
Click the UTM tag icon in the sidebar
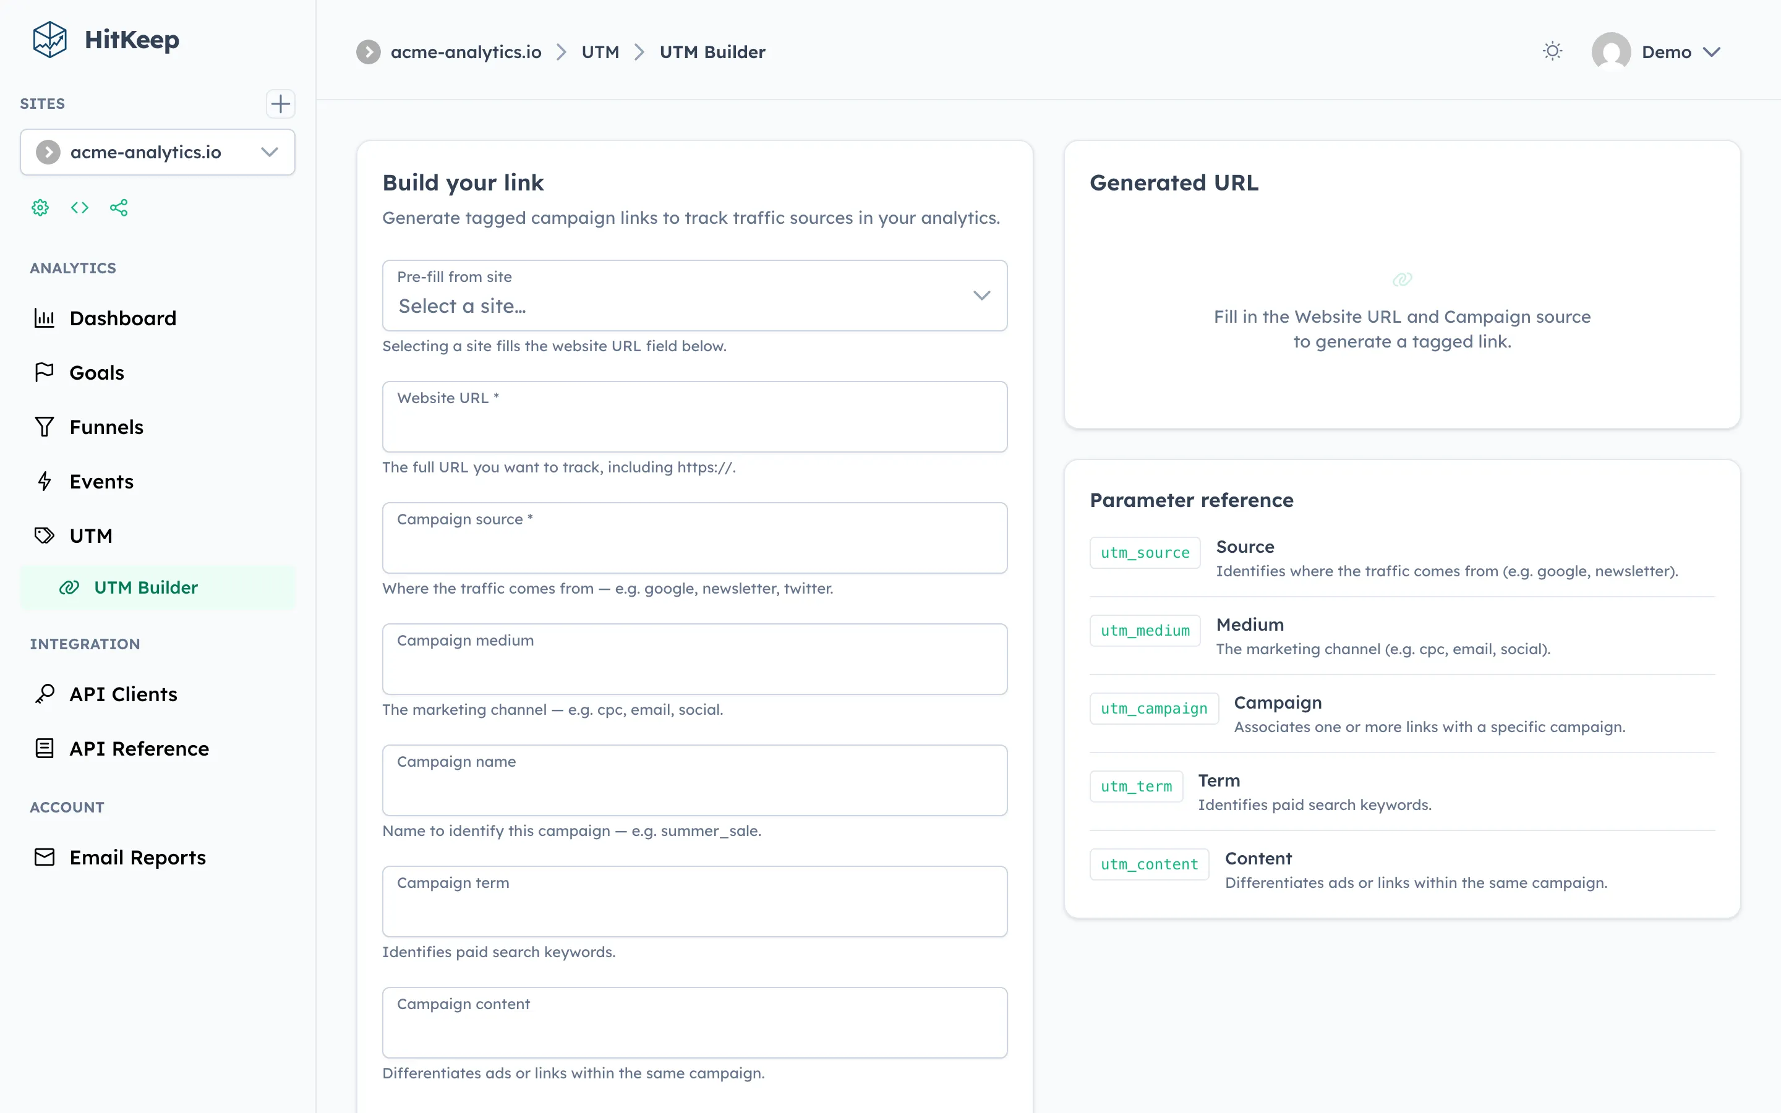point(45,535)
